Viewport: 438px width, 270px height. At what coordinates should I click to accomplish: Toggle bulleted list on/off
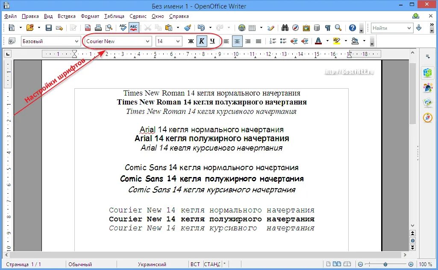[x=283, y=41]
